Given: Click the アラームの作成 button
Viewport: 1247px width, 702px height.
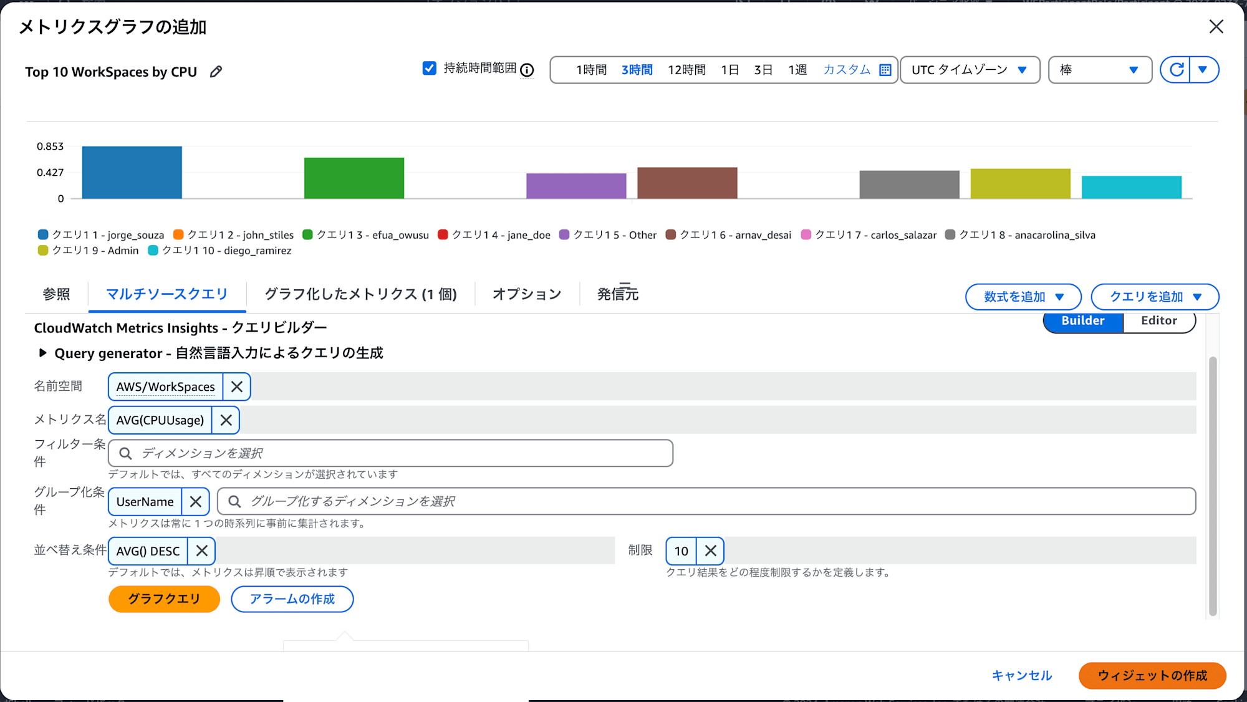Looking at the screenshot, I should coord(292,599).
